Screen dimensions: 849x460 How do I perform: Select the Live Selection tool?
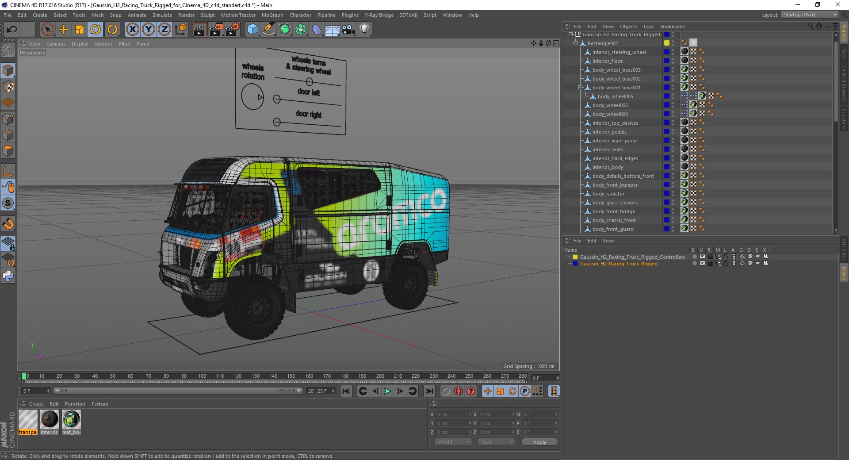[x=47, y=30]
